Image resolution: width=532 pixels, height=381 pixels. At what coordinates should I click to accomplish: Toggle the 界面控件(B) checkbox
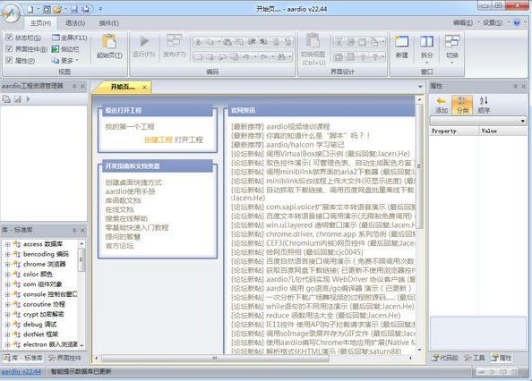coord(9,49)
